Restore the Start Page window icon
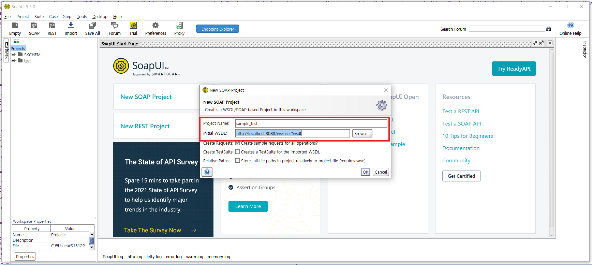 coord(535,43)
